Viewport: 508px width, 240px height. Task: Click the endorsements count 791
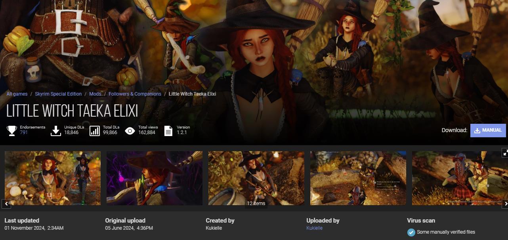point(24,132)
